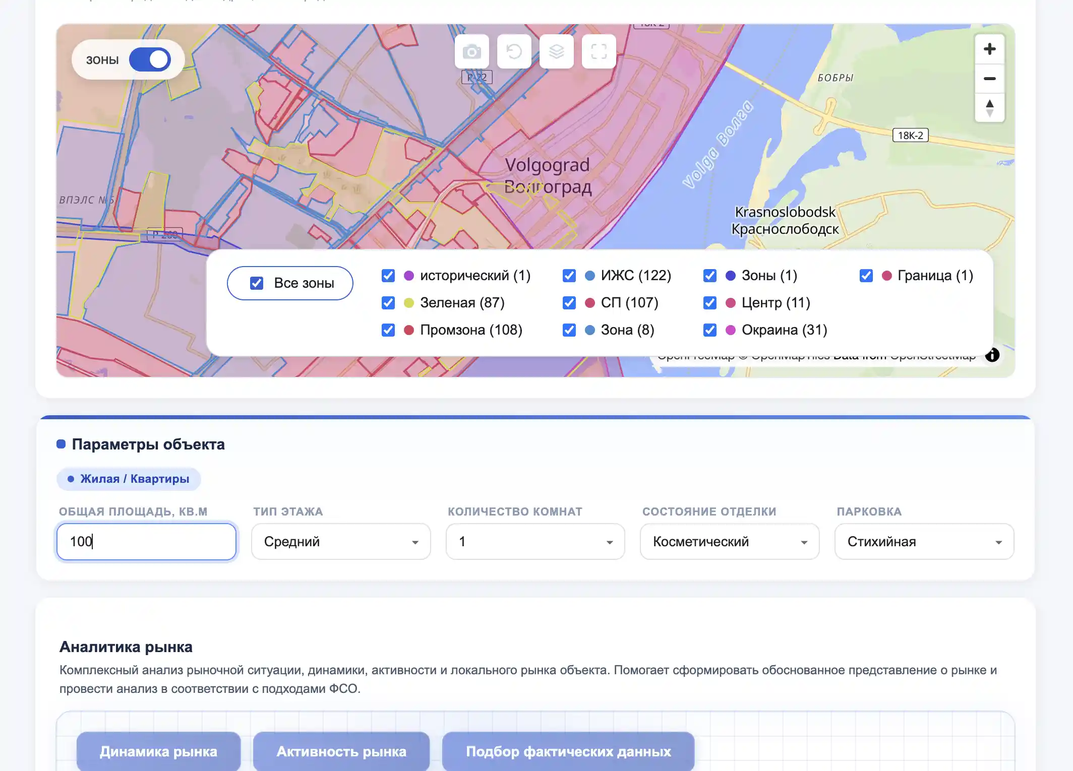Uncheck the Зоны (1) zone checkbox
This screenshot has width=1073, height=771.
710,276
